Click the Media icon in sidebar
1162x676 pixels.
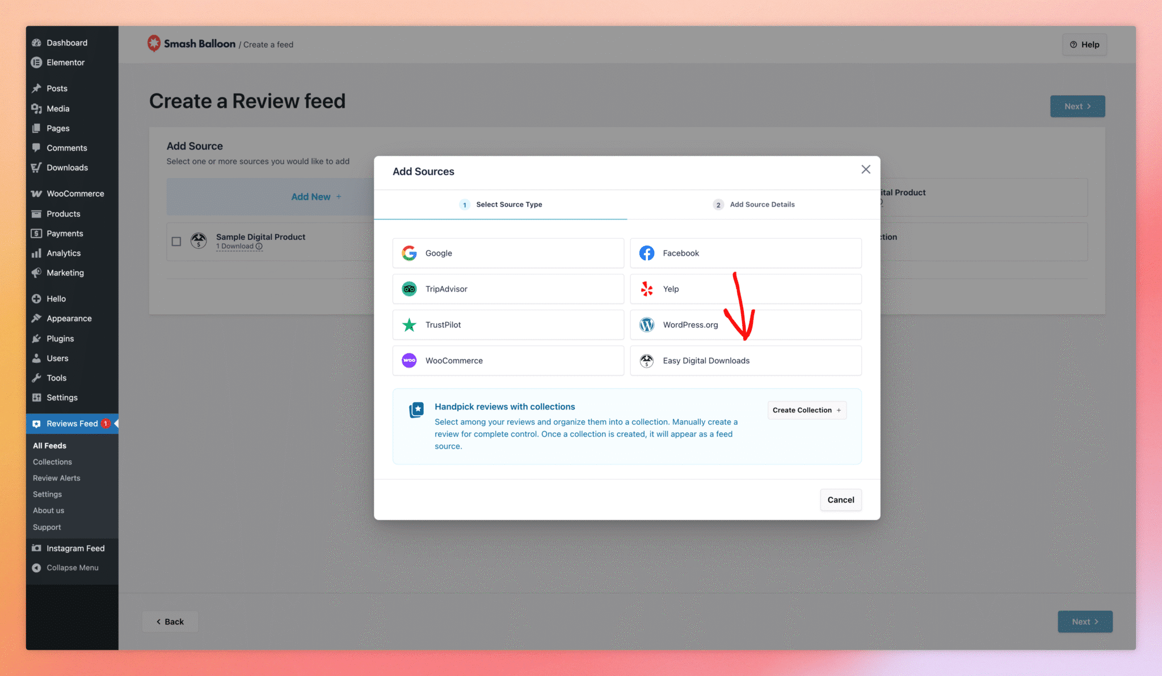[36, 108]
